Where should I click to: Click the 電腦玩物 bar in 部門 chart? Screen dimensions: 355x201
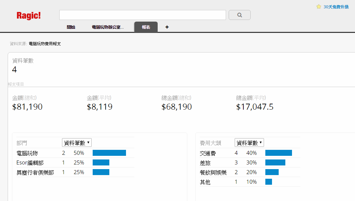pyautogui.click(x=109, y=153)
